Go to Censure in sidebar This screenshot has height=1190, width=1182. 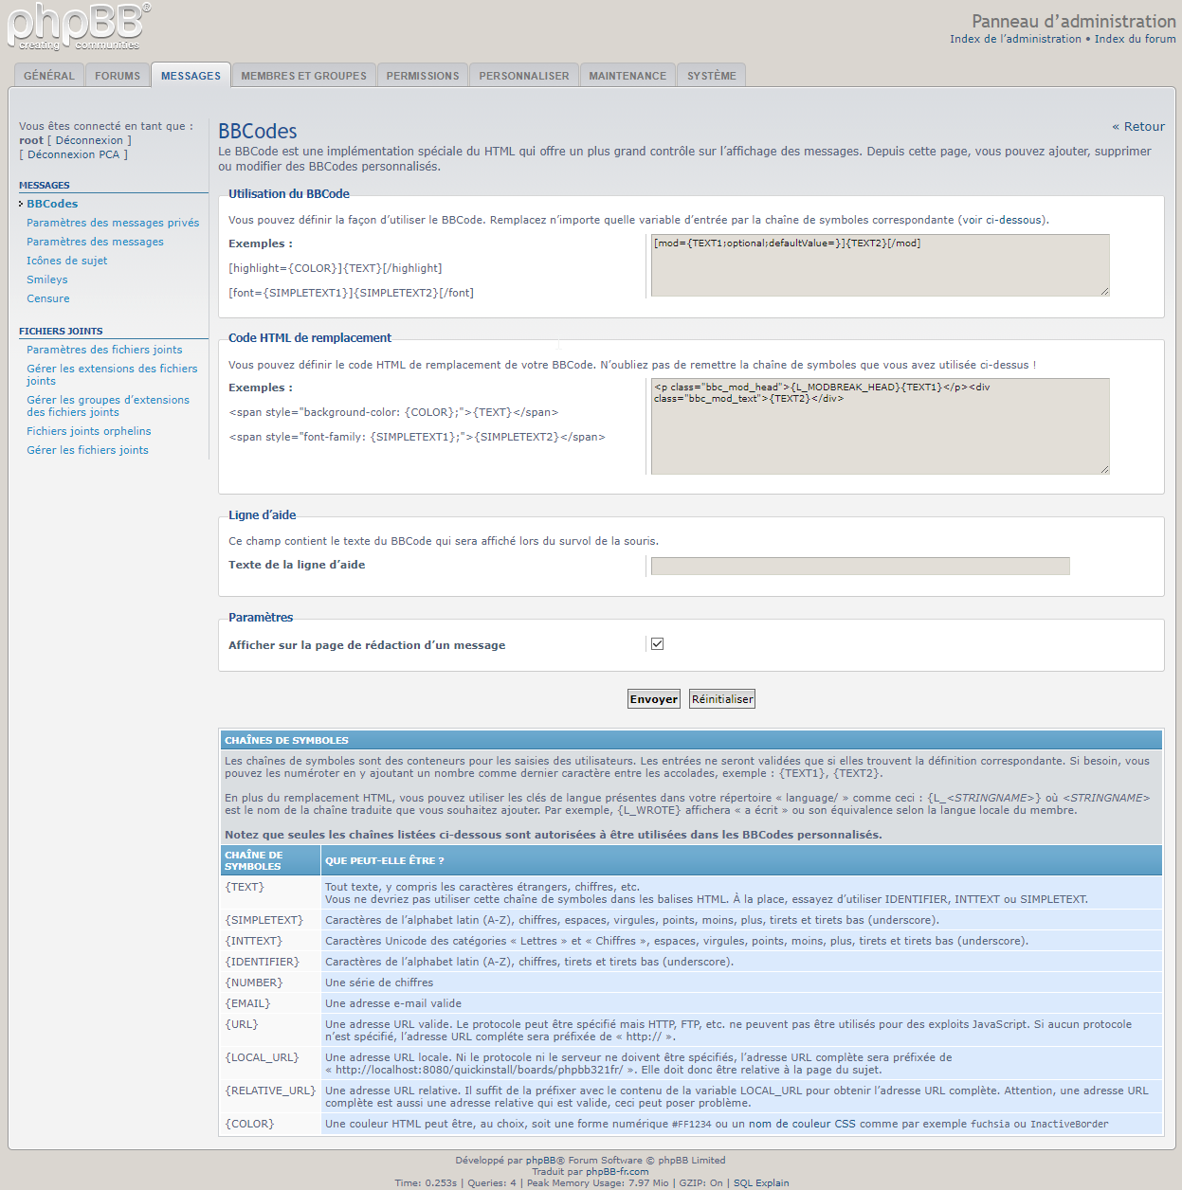click(x=48, y=298)
